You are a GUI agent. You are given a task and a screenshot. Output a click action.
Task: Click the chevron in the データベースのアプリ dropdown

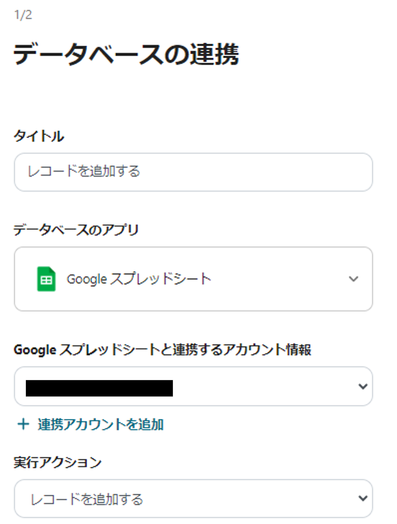(x=353, y=279)
